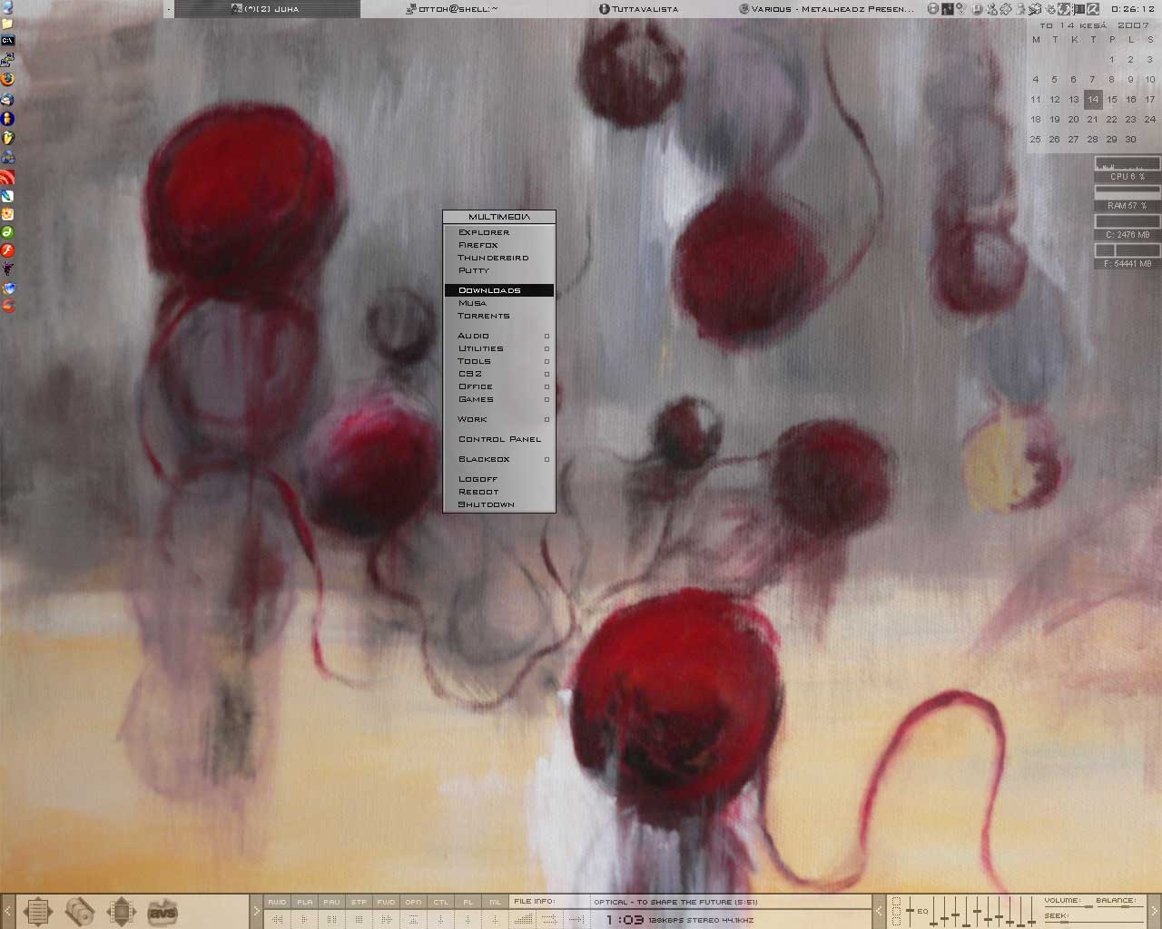Switch to Tuttavalista taskbar window

pyautogui.click(x=639, y=9)
